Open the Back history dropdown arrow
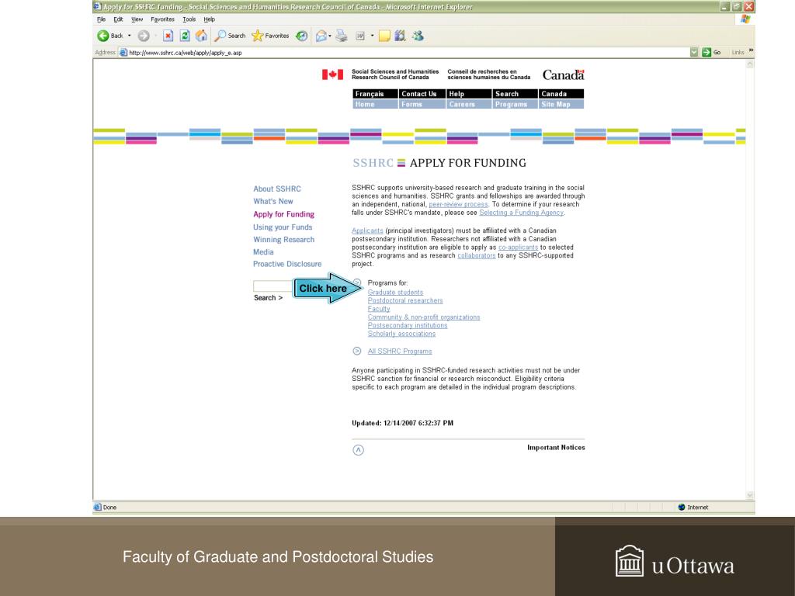Image resolution: width=795 pixels, height=596 pixels. click(130, 36)
